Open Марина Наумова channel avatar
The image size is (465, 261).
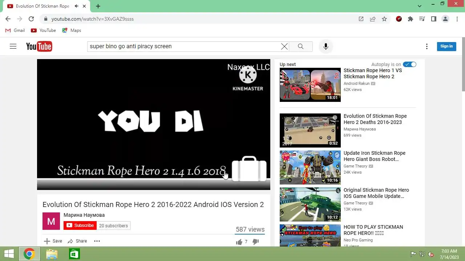coord(51,221)
